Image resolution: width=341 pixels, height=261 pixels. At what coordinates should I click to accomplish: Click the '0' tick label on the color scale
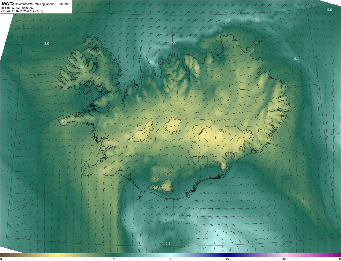click(1, 259)
